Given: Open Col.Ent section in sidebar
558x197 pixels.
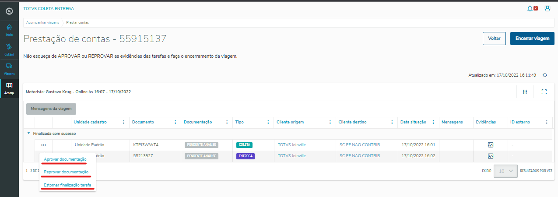Looking at the screenshot, I should (9, 49).
